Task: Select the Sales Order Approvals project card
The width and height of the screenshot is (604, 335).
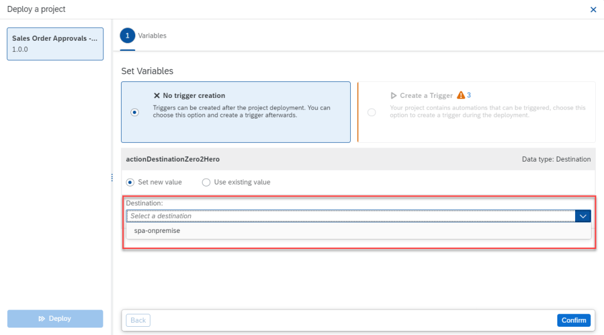Action: (x=55, y=44)
